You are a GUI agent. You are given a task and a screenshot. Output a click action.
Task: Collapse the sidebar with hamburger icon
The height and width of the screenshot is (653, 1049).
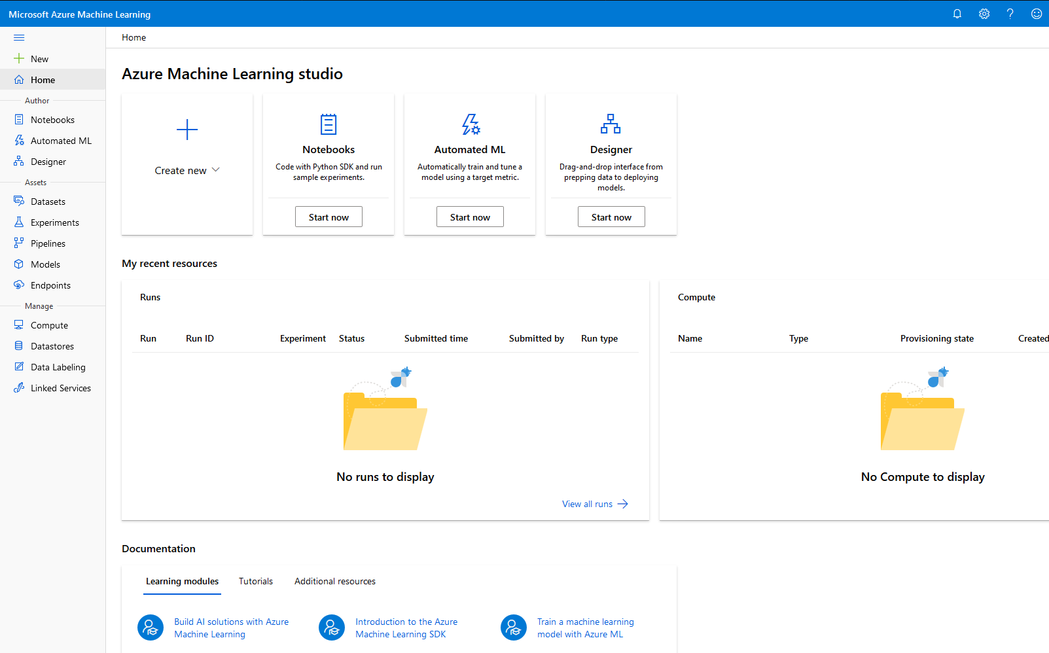click(19, 37)
